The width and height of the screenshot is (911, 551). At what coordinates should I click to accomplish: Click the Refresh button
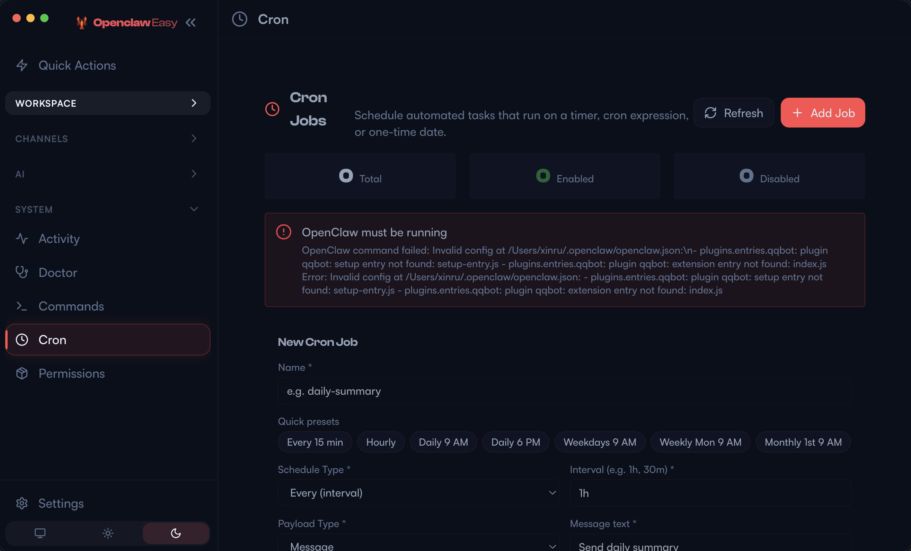coord(734,113)
